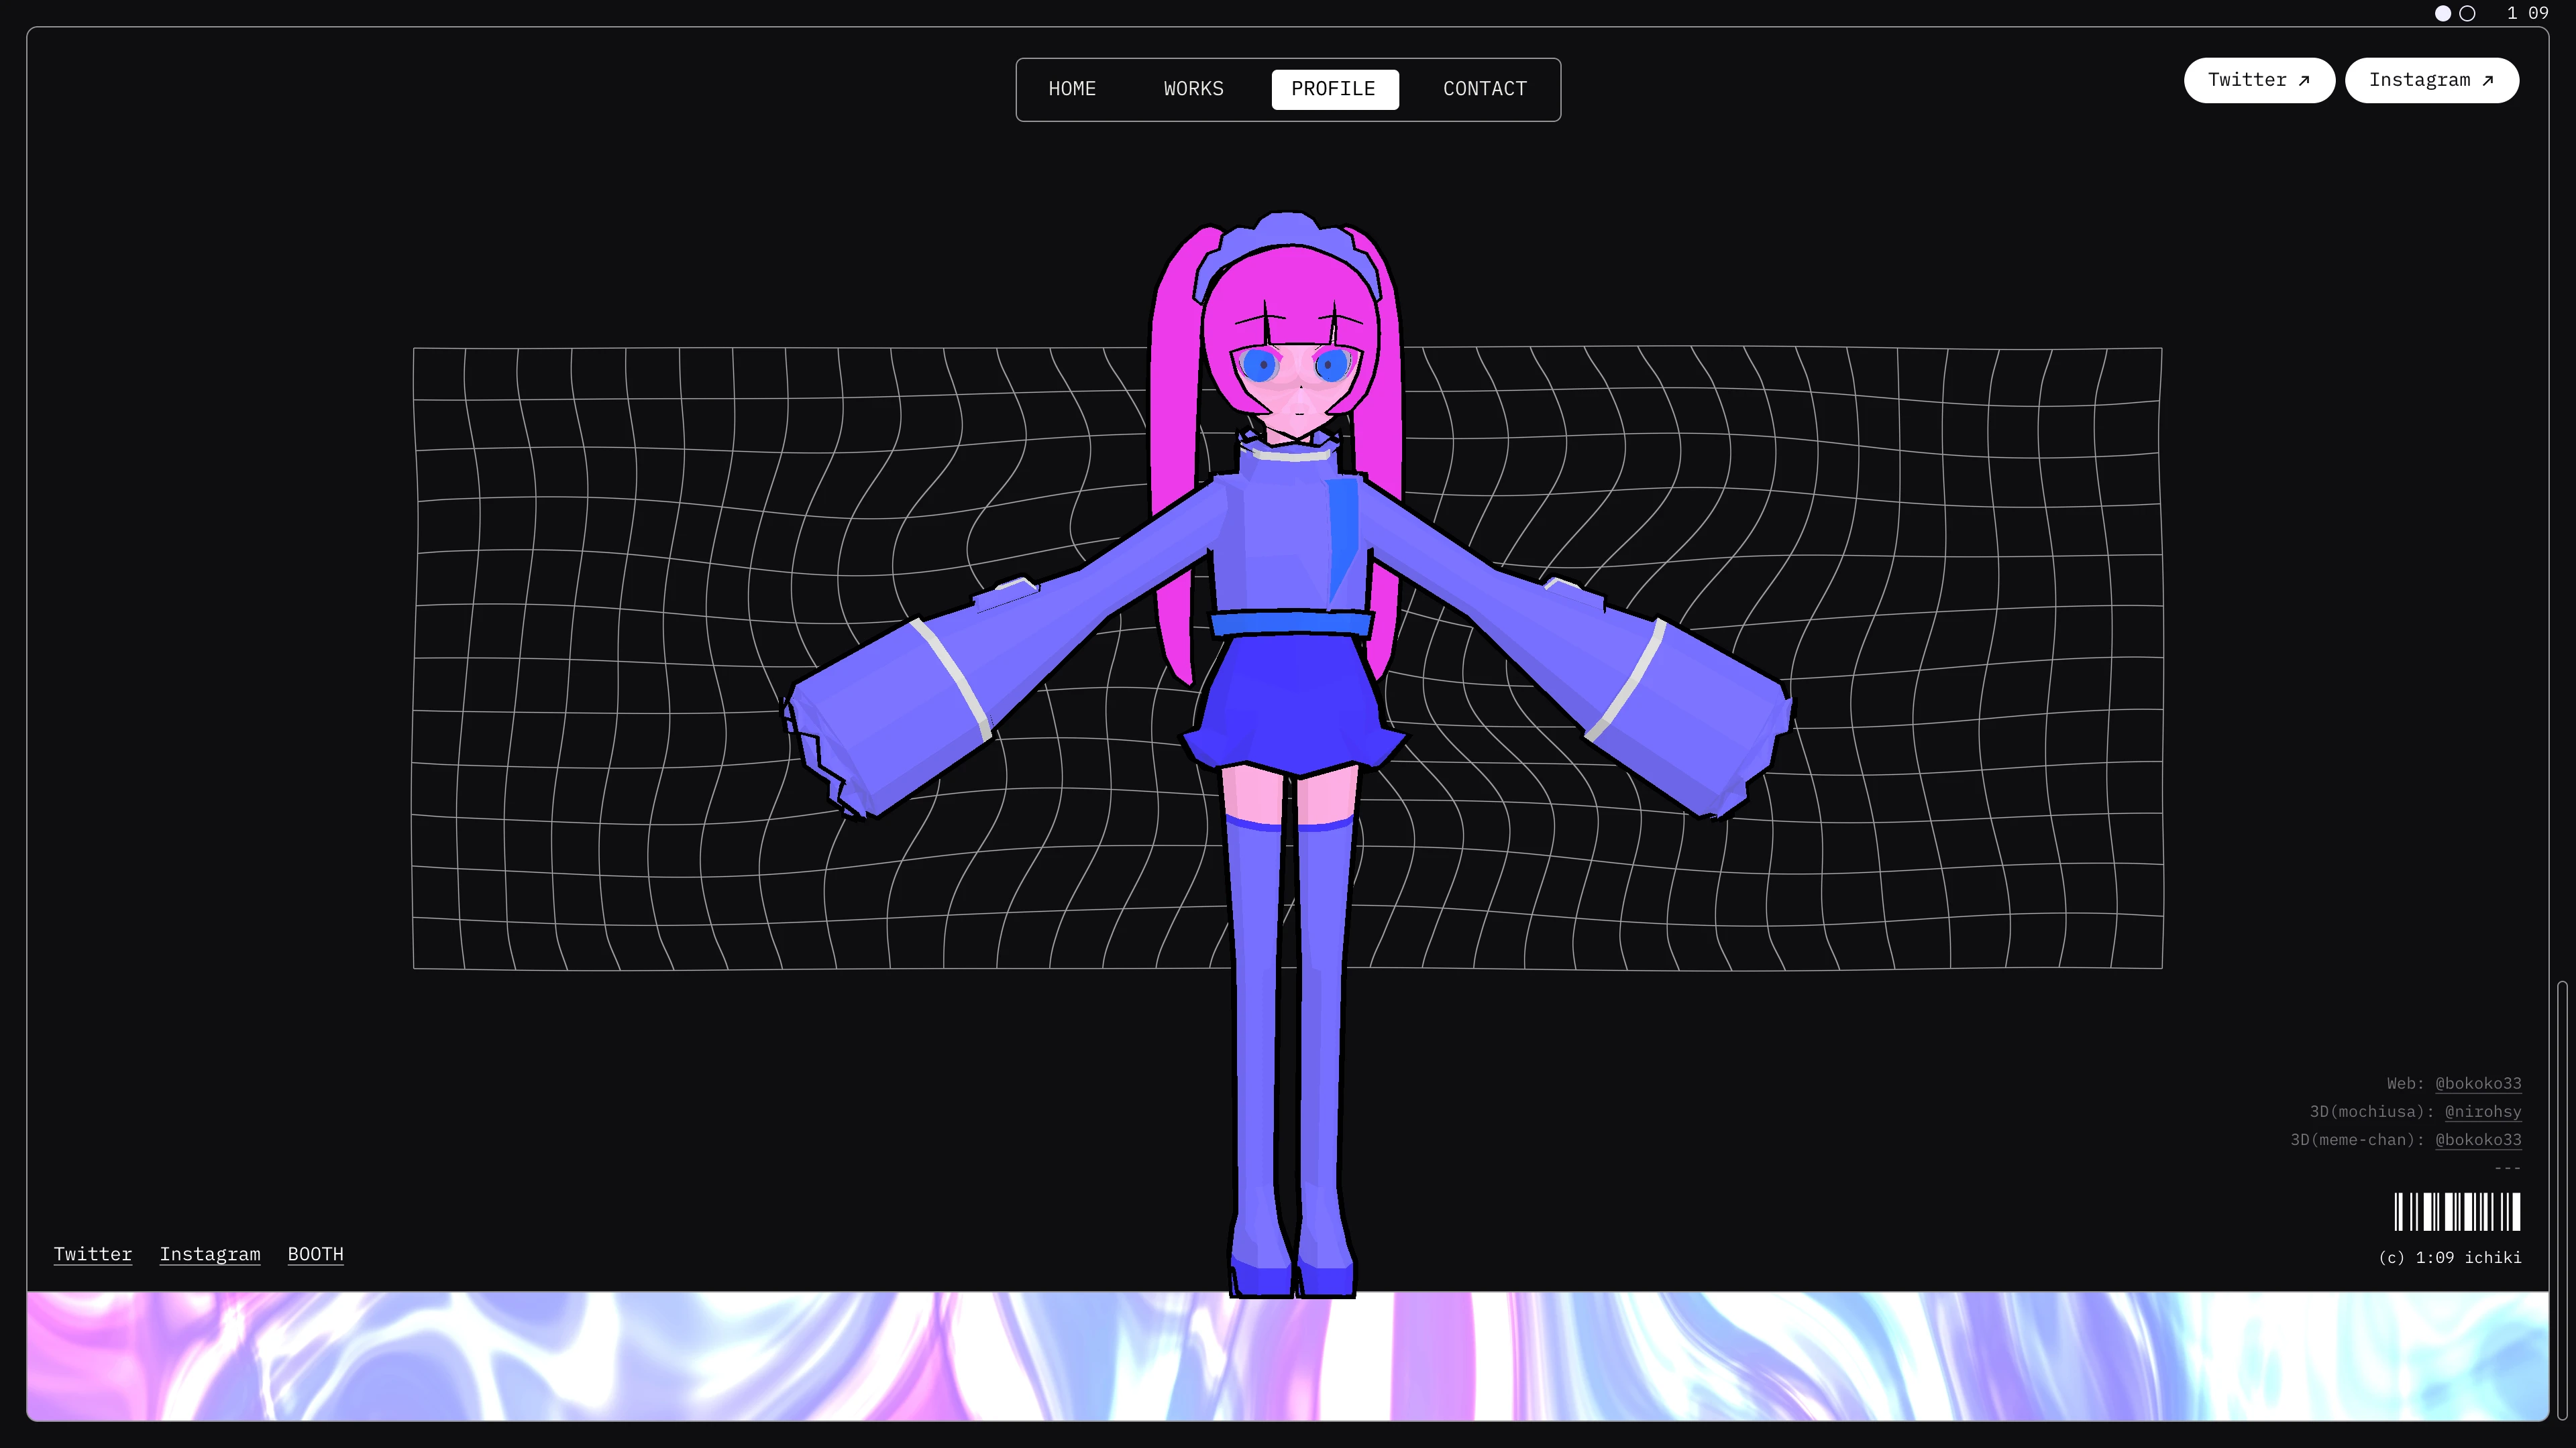Open the @nirohsy credit link
Screen dimensions: 2576x1448
2483,1111
